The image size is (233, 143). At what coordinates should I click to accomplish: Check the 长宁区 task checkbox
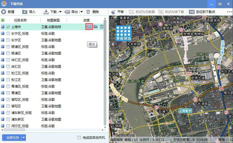(8, 40)
